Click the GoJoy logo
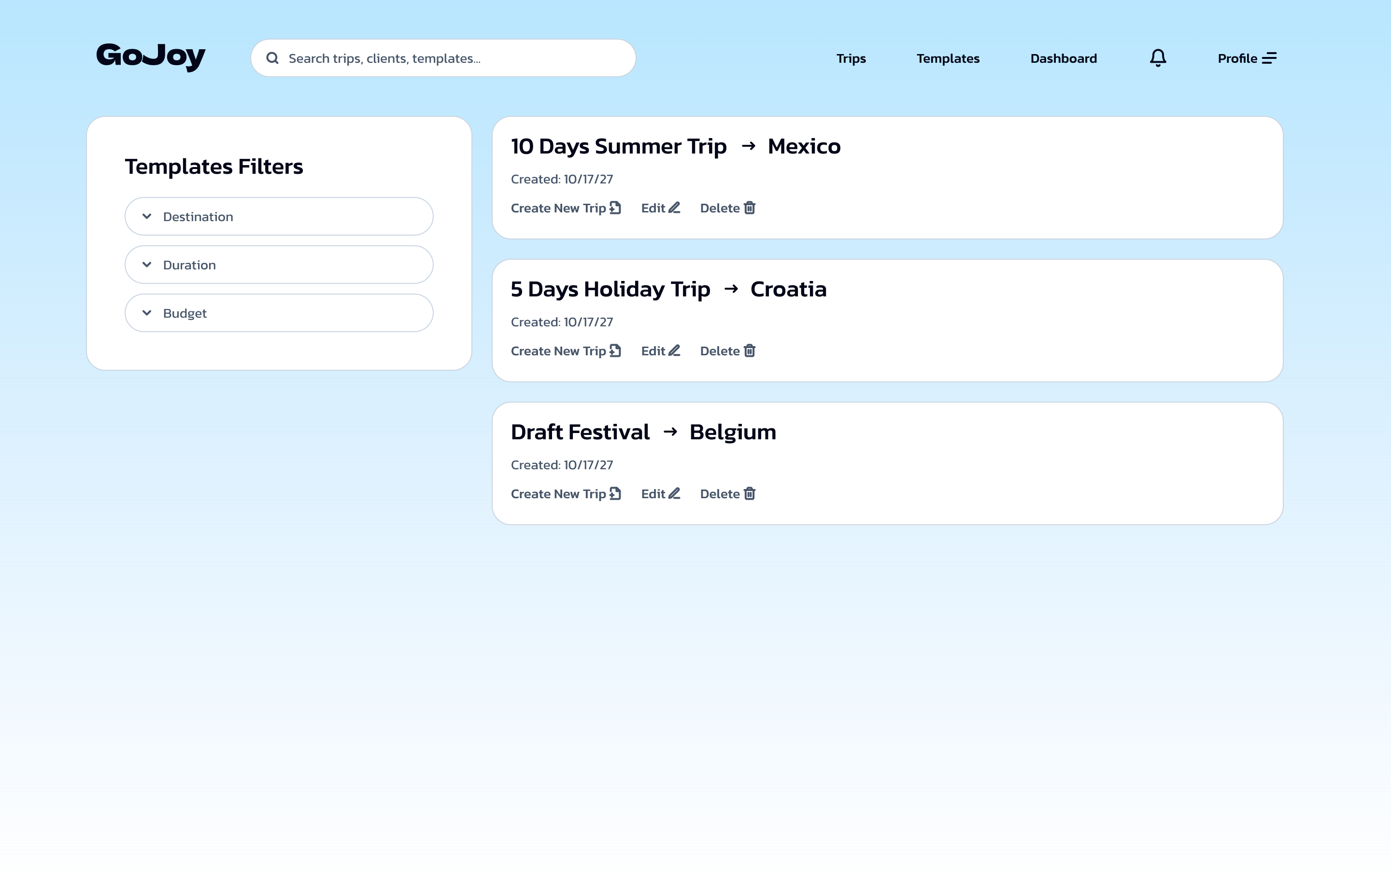 click(x=151, y=56)
